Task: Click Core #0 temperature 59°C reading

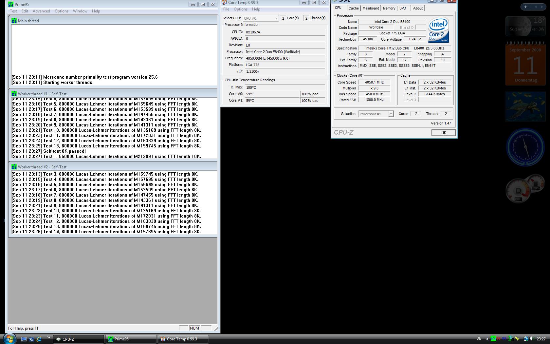Action: [272, 94]
